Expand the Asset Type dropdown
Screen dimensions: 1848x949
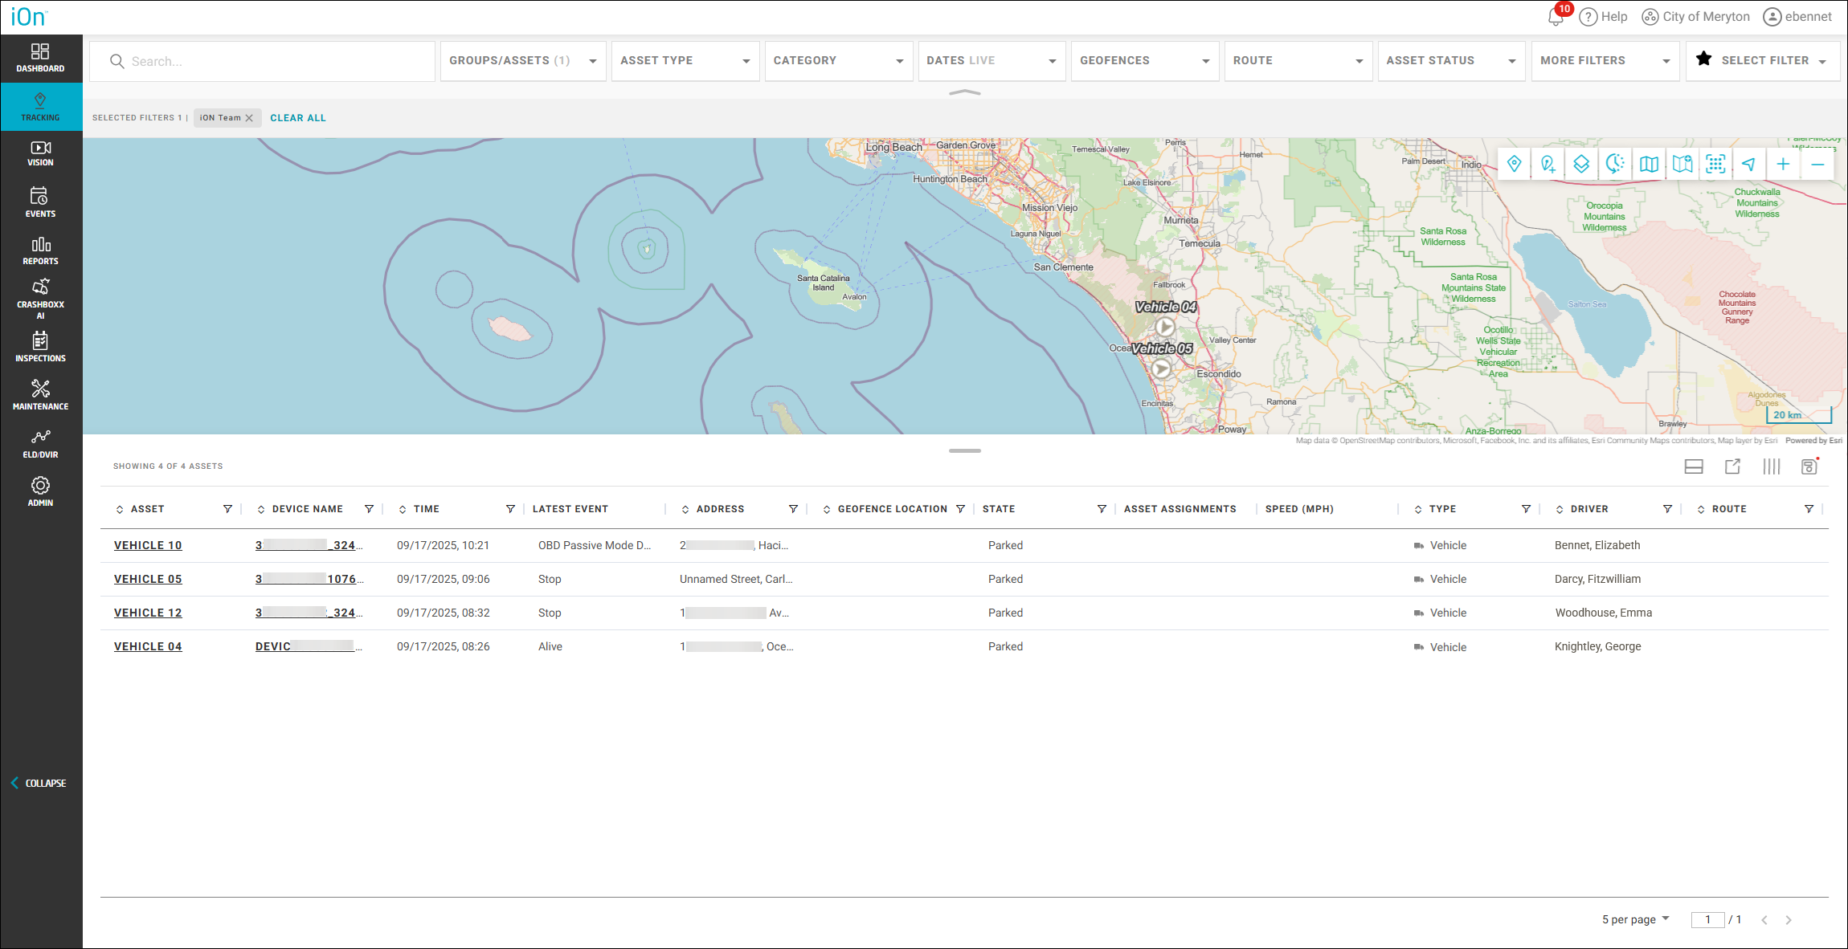coord(685,61)
